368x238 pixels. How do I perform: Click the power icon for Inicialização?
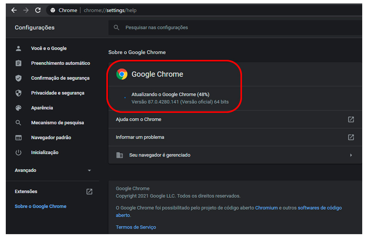pos(18,152)
